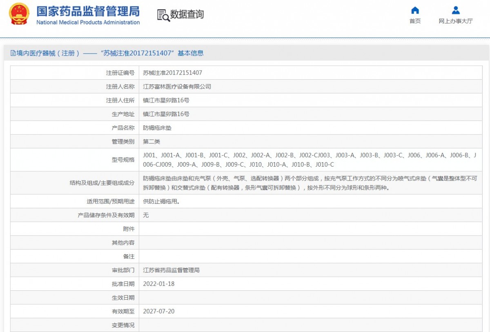
Task: Click the 有效期至 label
Action: pyautogui.click(x=123, y=312)
